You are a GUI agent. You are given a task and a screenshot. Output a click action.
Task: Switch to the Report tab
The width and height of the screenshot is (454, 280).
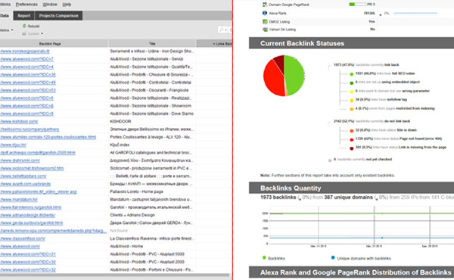(23, 16)
